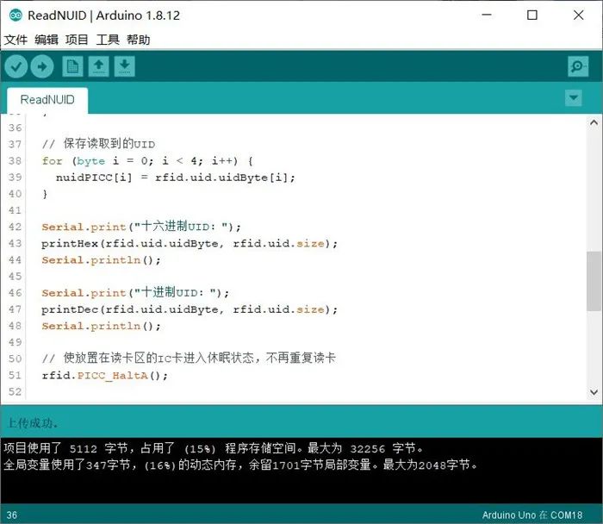Click console line about 全局变量 347字节

[x=240, y=465]
